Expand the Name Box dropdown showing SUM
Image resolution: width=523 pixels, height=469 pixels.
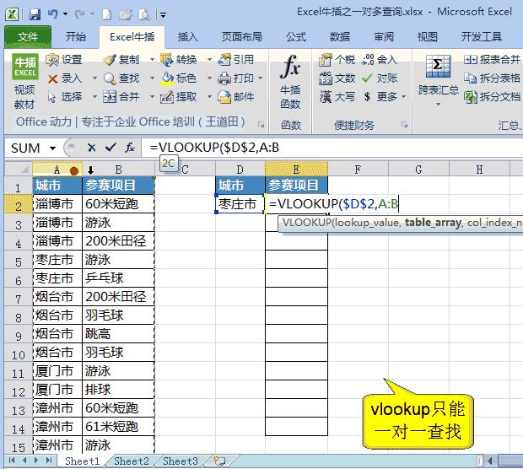coord(52,148)
